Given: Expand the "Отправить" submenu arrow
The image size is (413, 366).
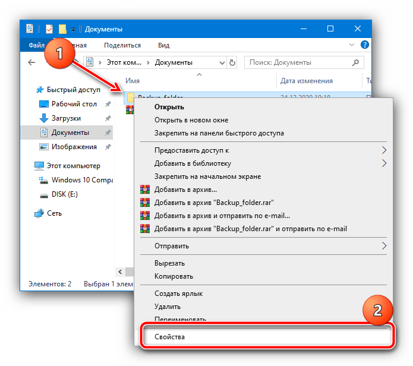Looking at the screenshot, I should point(384,245).
